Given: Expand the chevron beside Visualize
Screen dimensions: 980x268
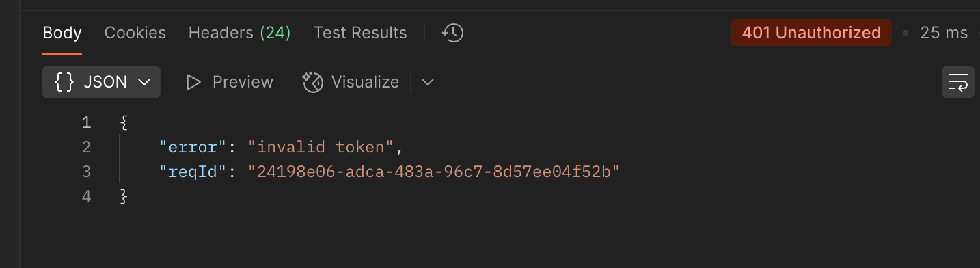Looking at the screenshot, I should [428, 82].
